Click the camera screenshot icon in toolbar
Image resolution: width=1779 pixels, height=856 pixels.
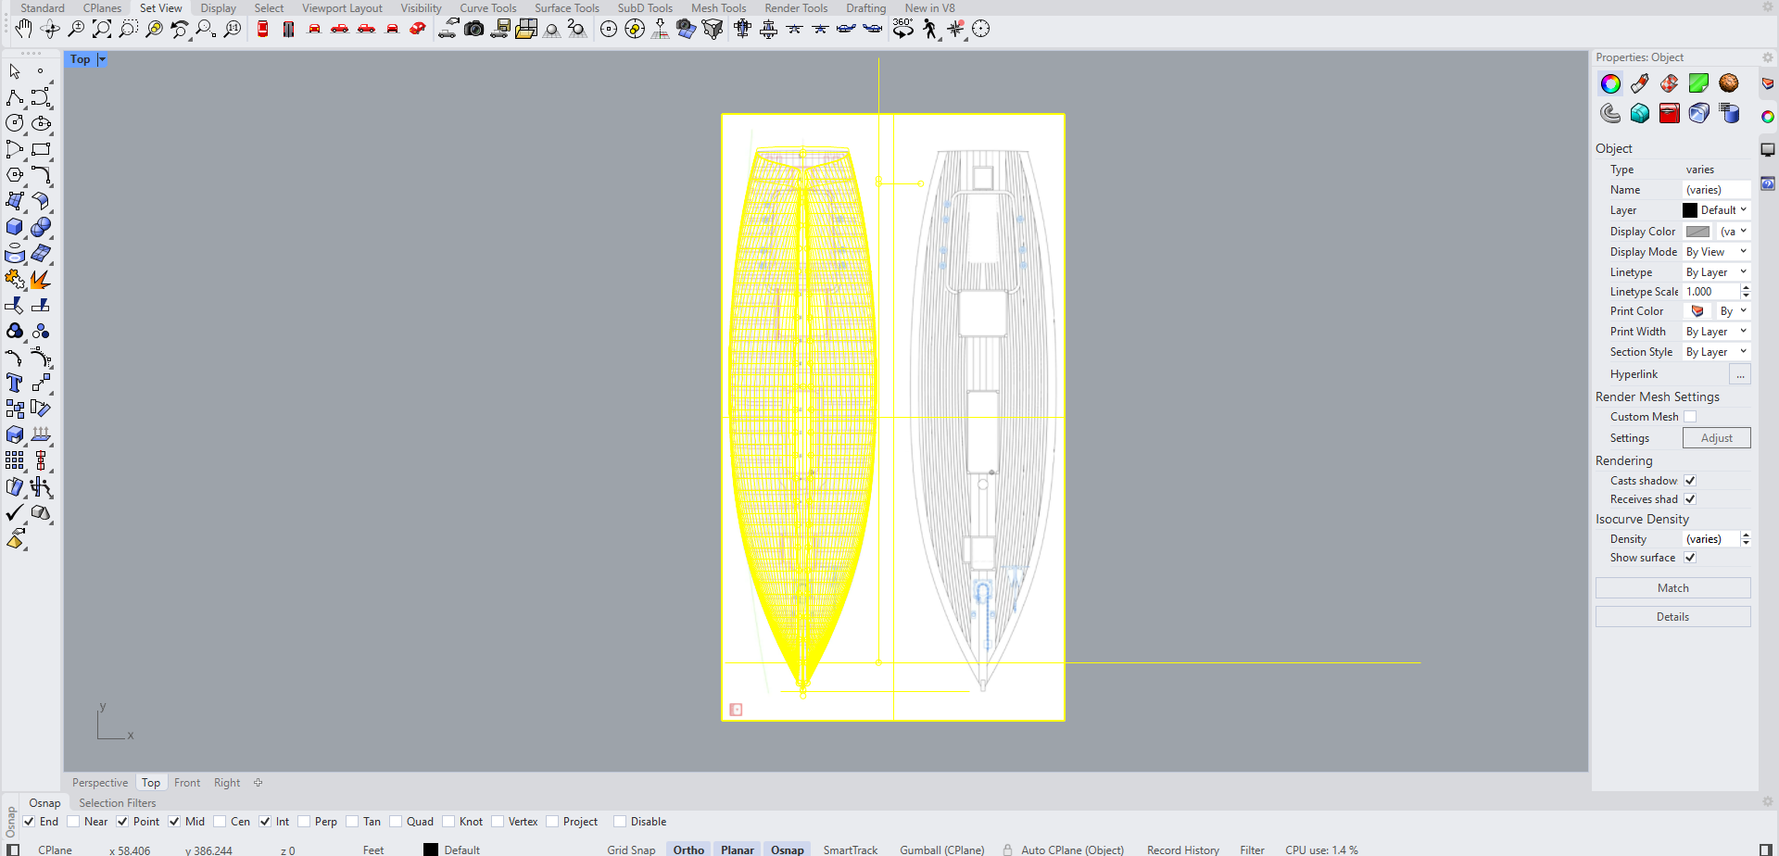point(474,30)
